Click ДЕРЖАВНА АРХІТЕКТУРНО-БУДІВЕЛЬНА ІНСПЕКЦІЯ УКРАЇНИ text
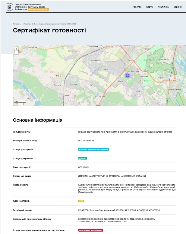 point(112,176)
